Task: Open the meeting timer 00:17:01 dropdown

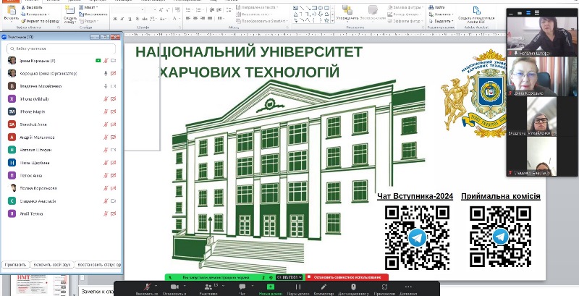Action: (x=289, y=277)
